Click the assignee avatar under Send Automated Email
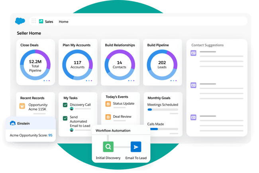 (71, 130)
